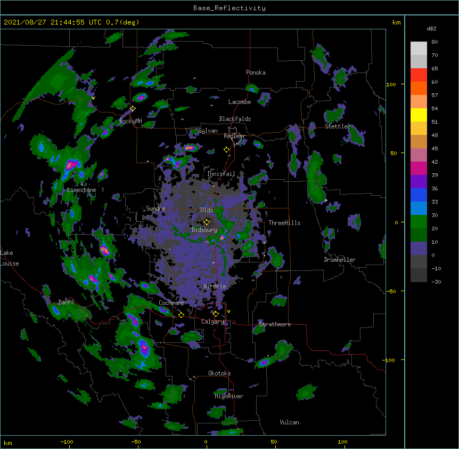Click the -100 mark on the bottom axis
This screenshot has height=449, width=459.
pyautogui.click(x=67, y=442)
